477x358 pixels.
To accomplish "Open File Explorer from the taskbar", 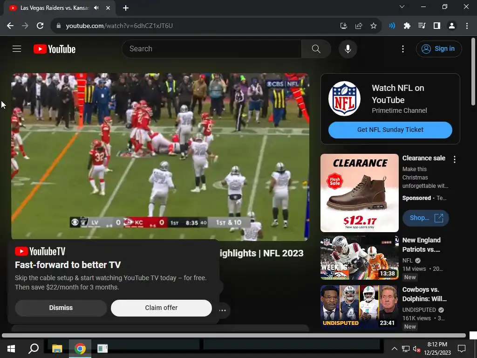I will coord(57,348).
